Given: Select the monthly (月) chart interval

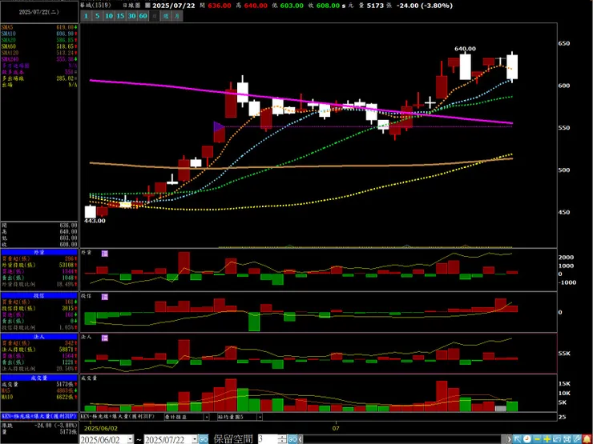Looking at the screenshot, I should click(x=177, y=16).
